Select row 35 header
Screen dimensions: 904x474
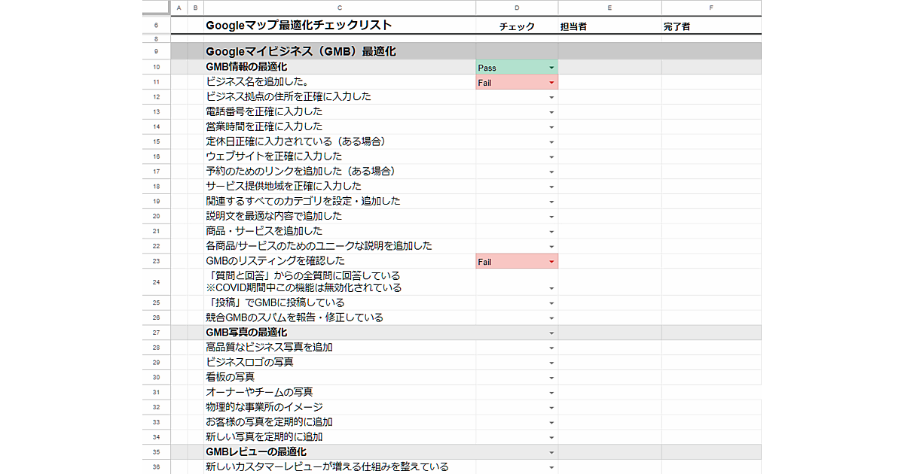[156, 452]
